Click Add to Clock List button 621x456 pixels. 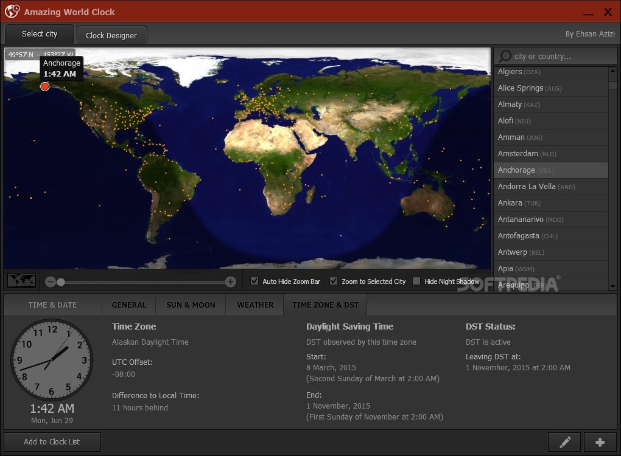52,442
